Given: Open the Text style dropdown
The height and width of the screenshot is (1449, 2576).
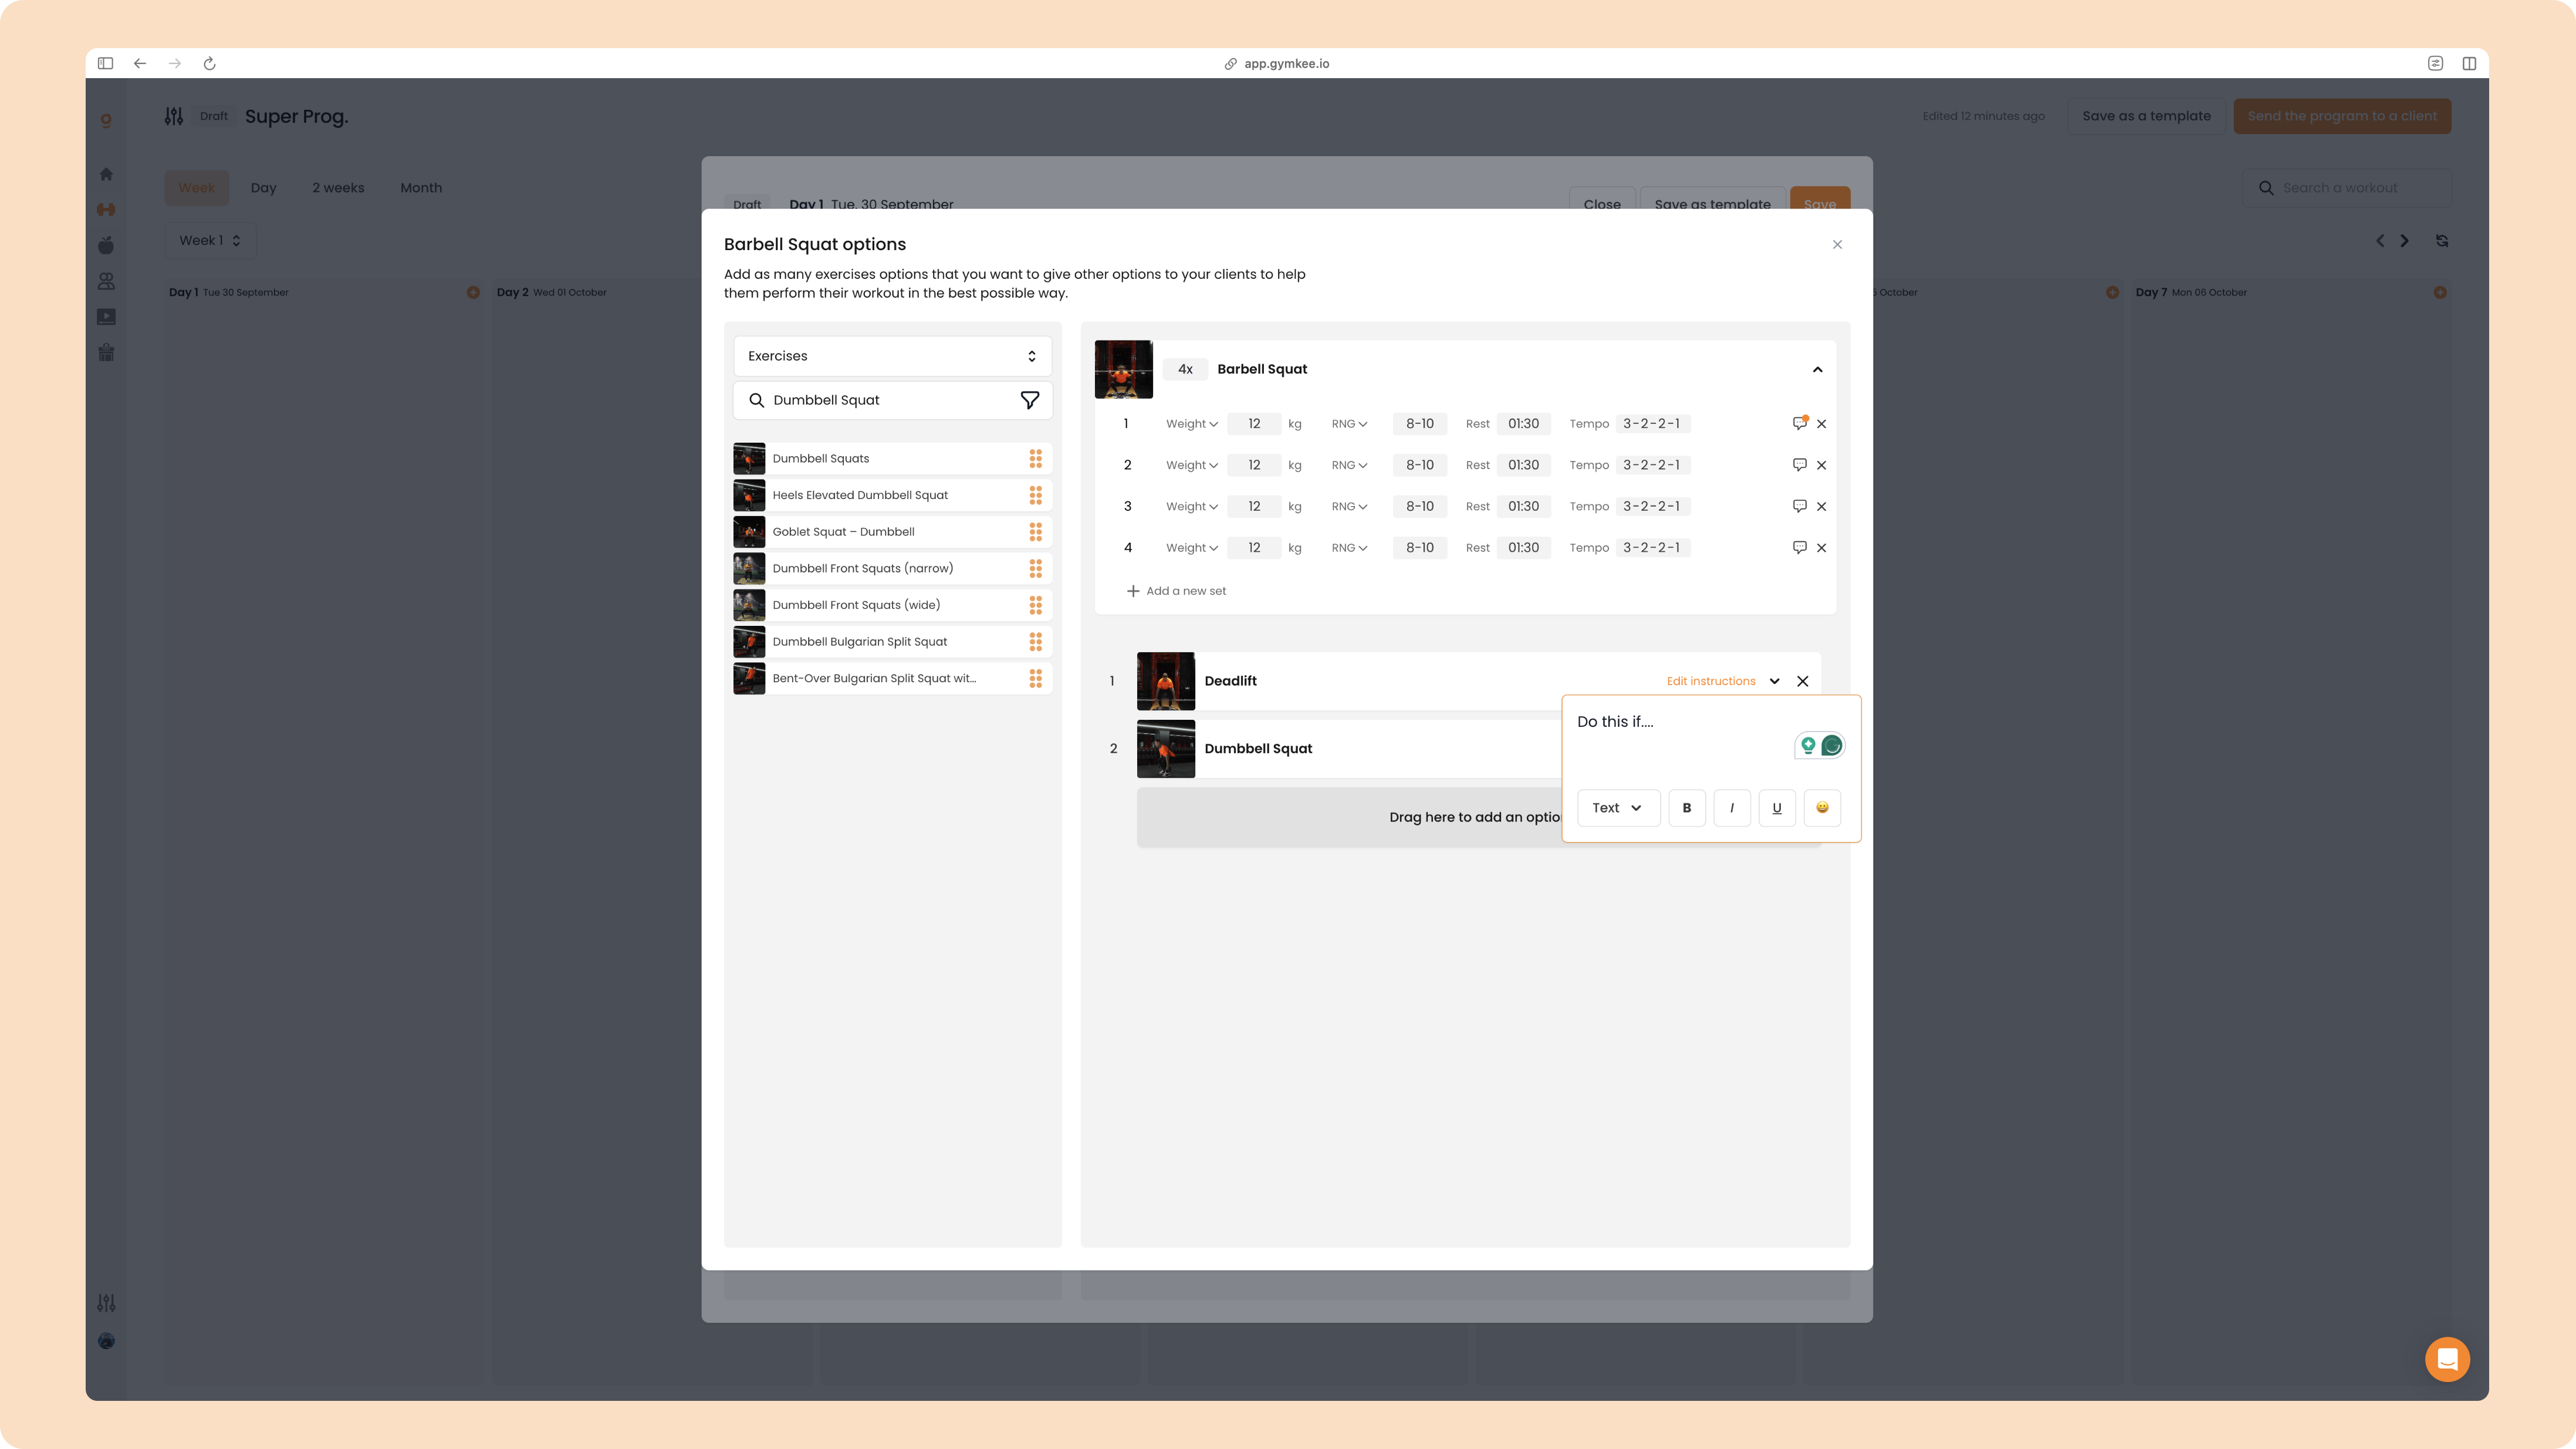Looking at the screenshot, I should (x=1618, y=807).
